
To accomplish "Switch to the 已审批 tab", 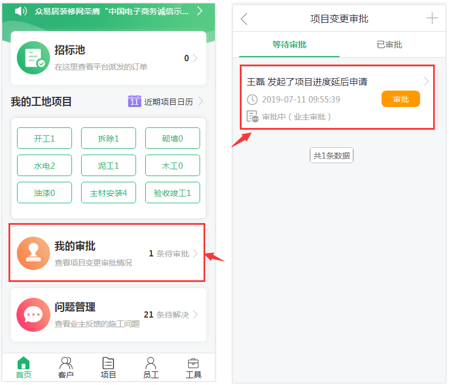I will (x=389, y=45).
